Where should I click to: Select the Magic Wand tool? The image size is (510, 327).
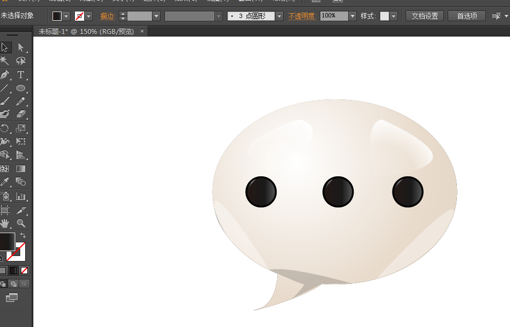coord(4,61)
